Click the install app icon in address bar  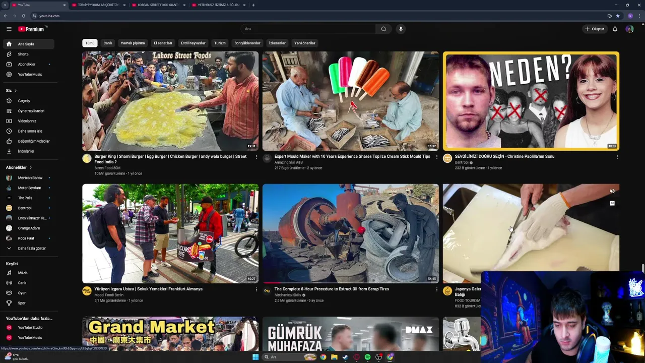tap(609, 16)
